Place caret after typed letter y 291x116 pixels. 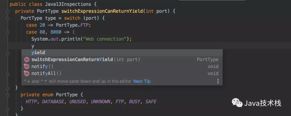click(34, 46)
